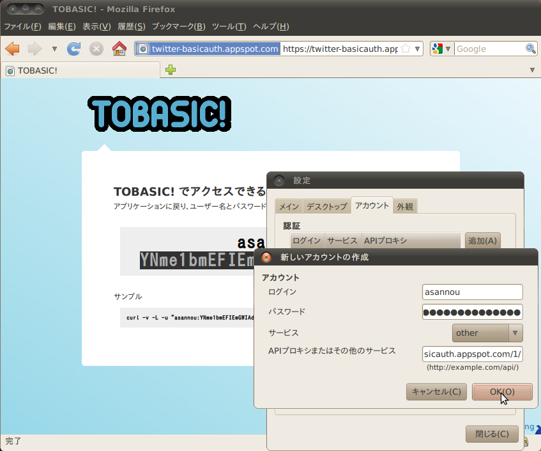Click the ログイン field containing asannou
This screenshot has width=541, height=451.
[473, 292]
